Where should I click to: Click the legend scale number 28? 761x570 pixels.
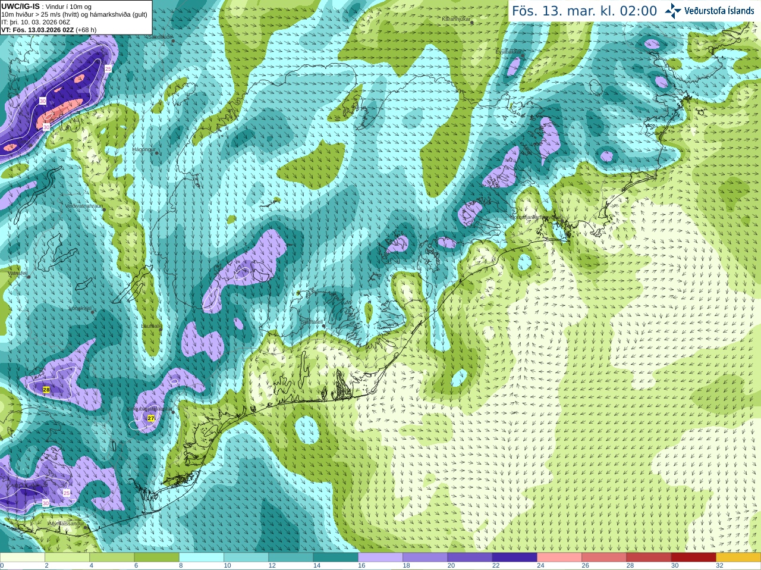tap(630, 566)
